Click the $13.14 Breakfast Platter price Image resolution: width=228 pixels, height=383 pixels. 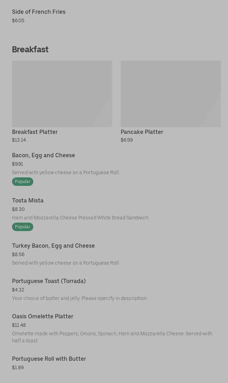click(19, 140)
